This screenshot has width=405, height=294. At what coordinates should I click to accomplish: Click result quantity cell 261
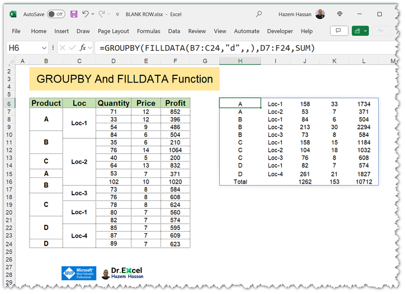tap(305, 174)
